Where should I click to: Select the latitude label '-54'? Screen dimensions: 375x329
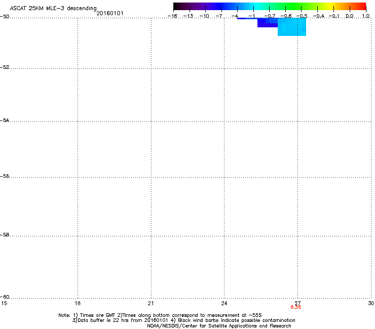(5, 120)
